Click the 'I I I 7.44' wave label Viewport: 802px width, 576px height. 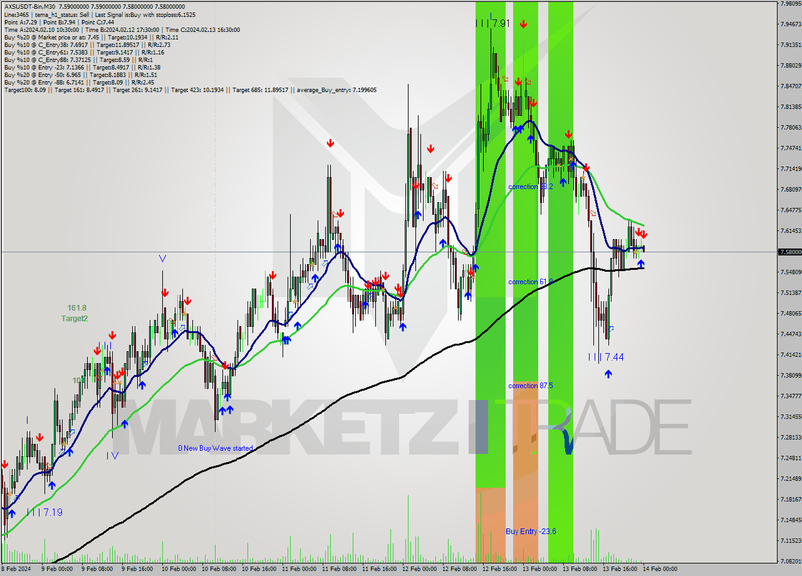click(606, 357)
